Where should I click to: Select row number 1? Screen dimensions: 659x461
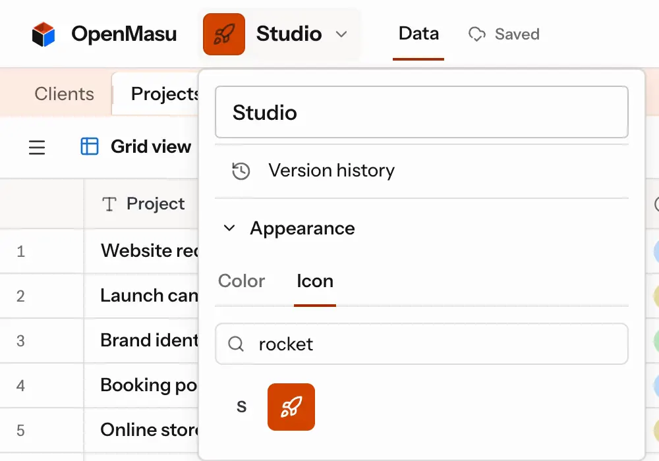(x=20, y=252)
